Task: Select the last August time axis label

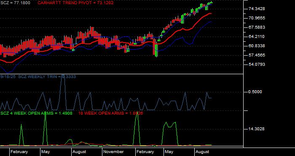Action: (202, 152)
